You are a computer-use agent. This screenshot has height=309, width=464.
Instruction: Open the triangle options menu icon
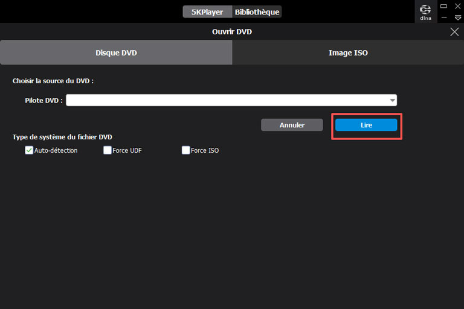tap(458, 18)
